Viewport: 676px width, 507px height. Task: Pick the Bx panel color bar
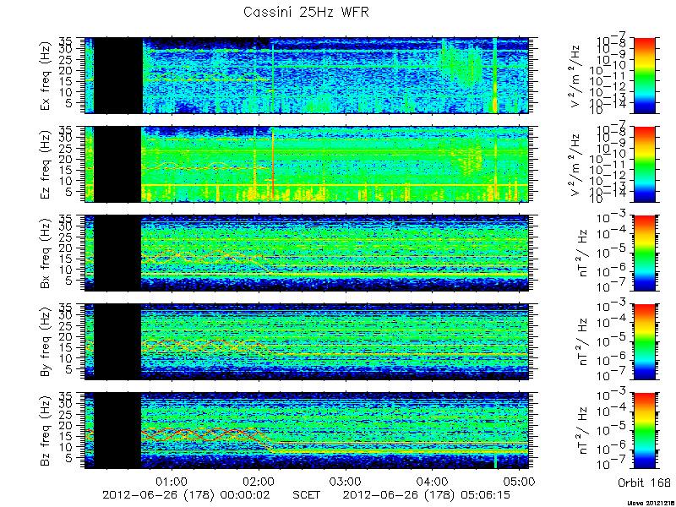644,253
